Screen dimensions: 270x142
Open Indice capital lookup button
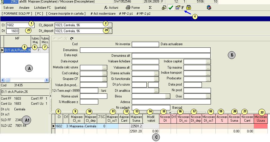point(208,62)
